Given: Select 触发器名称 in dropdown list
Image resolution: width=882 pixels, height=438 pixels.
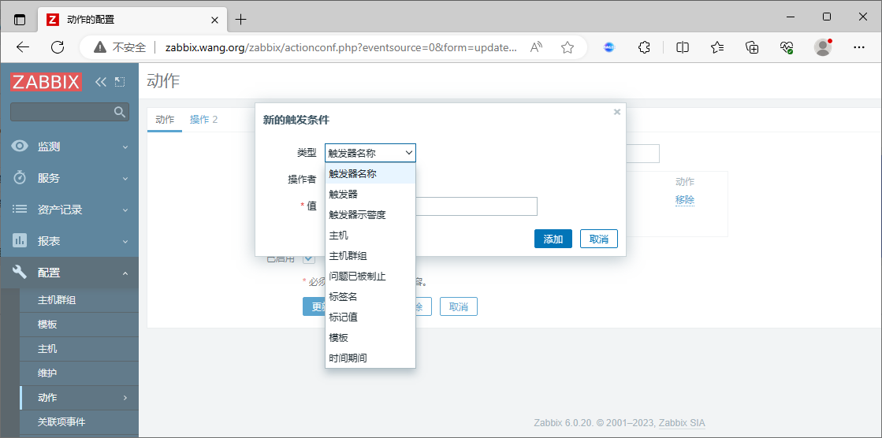Looking at the screenshot, I should click(370, 174).
